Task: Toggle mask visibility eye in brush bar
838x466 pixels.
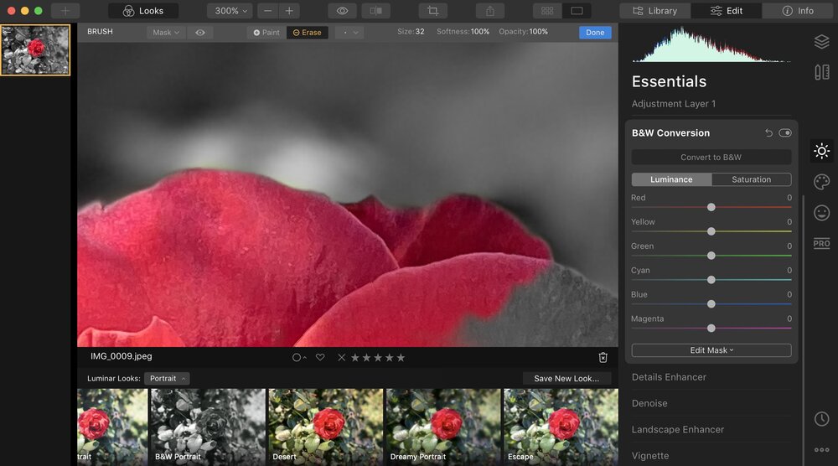Action: [200, 33]
